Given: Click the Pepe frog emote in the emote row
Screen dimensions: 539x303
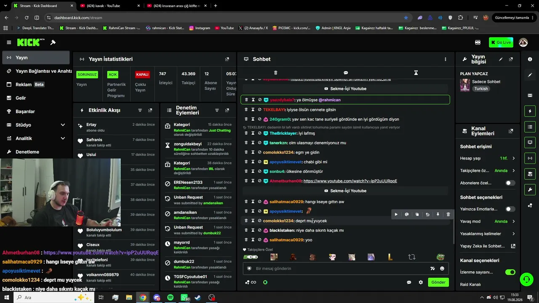Looking at the screenshot, I should [x=440, y=257].
